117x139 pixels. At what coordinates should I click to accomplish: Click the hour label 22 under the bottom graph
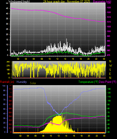97,136
